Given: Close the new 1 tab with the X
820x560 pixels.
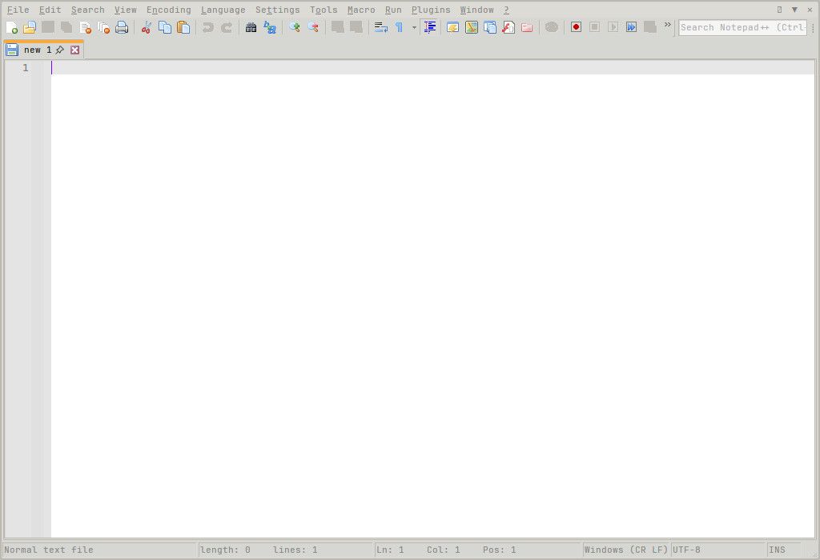Looking at the screenshot, I should tap(74, 50).
